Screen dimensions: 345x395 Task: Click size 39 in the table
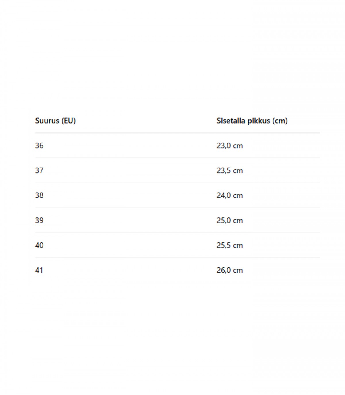point(39,221)
